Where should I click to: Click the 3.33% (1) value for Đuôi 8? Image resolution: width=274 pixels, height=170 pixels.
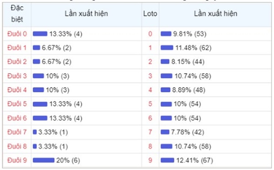click(53, 146)
